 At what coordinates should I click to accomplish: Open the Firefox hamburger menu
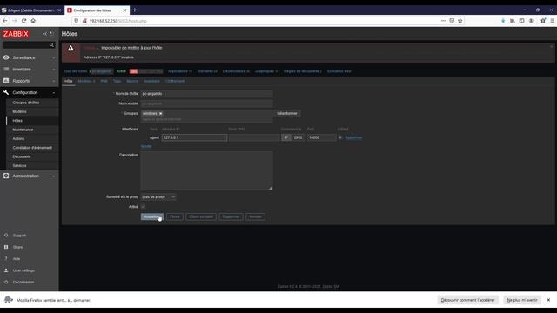pos(553,21)
